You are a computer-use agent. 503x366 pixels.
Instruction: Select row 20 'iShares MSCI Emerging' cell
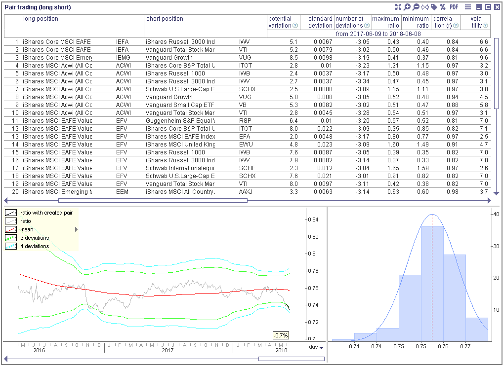[x=57, y=192]
